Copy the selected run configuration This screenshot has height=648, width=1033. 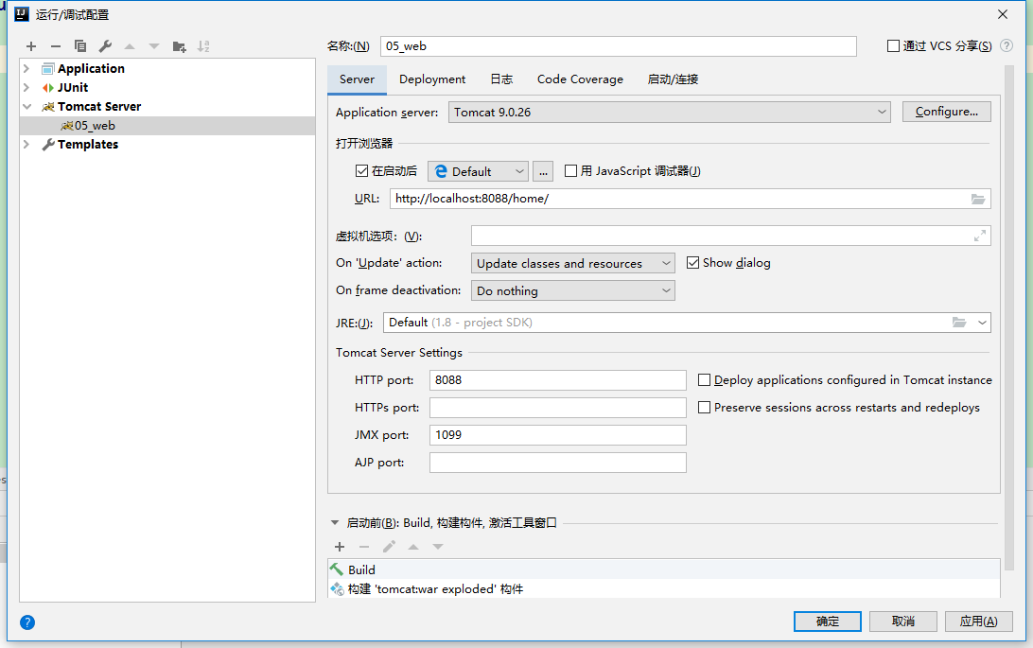(80, 46)
